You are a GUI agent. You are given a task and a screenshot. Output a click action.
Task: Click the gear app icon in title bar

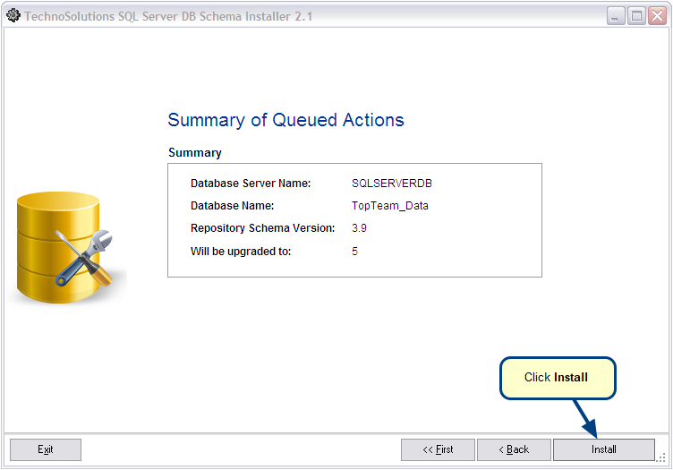click(x=13, y=15)
